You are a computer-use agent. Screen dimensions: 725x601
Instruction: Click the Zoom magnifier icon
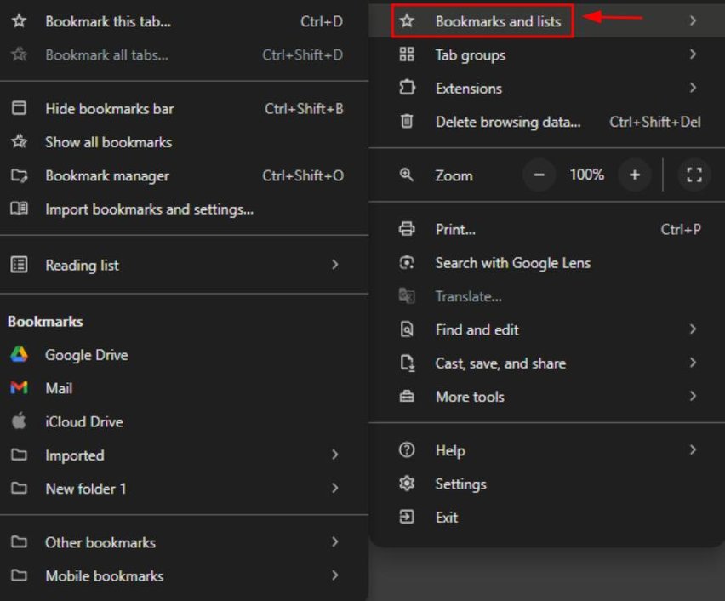407,175
